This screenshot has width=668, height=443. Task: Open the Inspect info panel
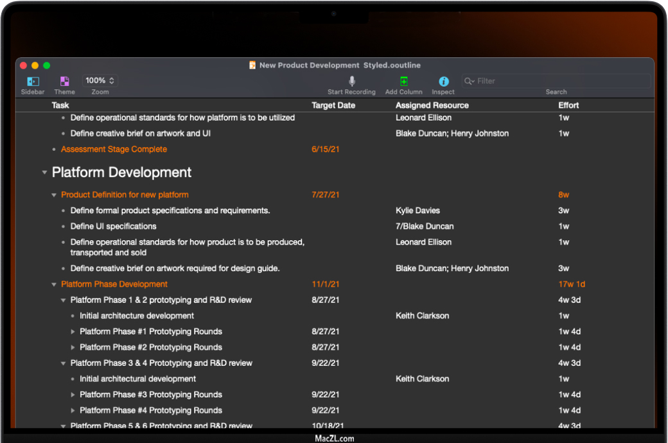(x=443, y=82)
